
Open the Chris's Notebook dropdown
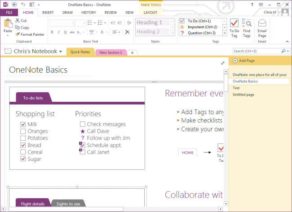(x=61, y=52)
